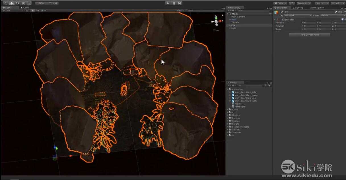The height and width of the screenshot is (180, 346).
Task: Toggle the Env object active checkbox
Action: click(x=282, y=12)
